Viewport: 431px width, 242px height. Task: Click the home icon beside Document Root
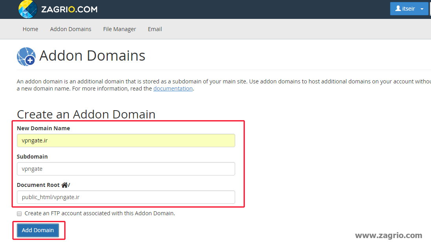(64, 185)
